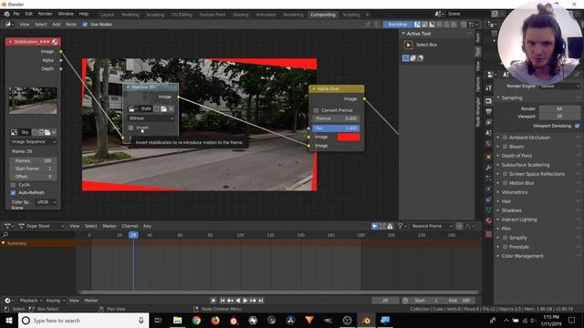This screenshot has height=328, width=584.
Task: Enable Invert in Stabilize 2D node
Action: [130, 128]
